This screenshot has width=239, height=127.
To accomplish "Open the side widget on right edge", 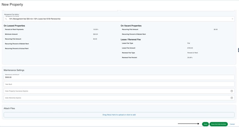I will click(x=238, y=50).
